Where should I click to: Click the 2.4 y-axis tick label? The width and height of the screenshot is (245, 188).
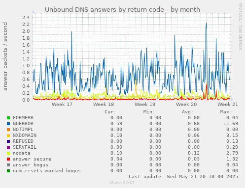26,18
